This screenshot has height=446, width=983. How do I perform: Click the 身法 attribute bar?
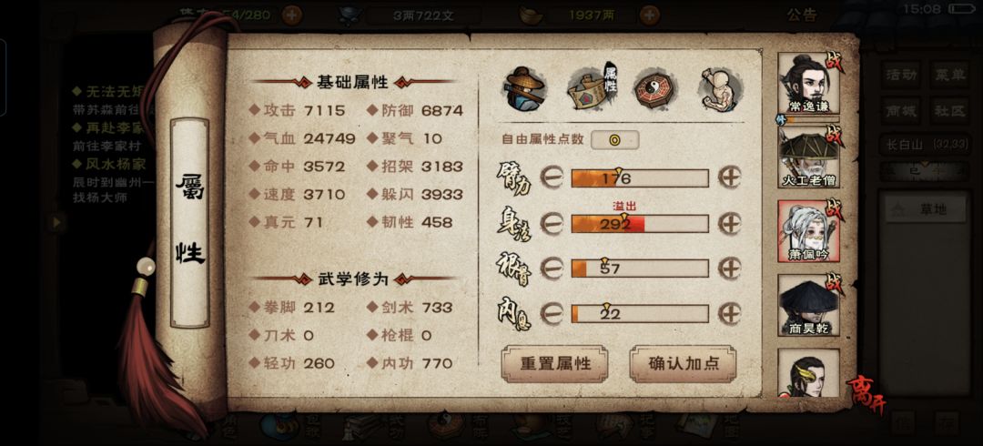[x=640, y=223]
